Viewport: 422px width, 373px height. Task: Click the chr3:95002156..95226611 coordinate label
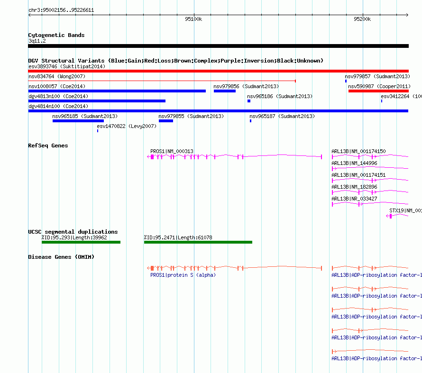pos(61,10)
